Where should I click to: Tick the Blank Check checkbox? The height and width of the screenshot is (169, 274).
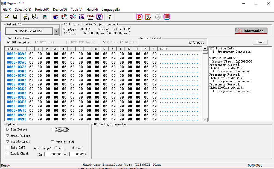pos(8,153)
